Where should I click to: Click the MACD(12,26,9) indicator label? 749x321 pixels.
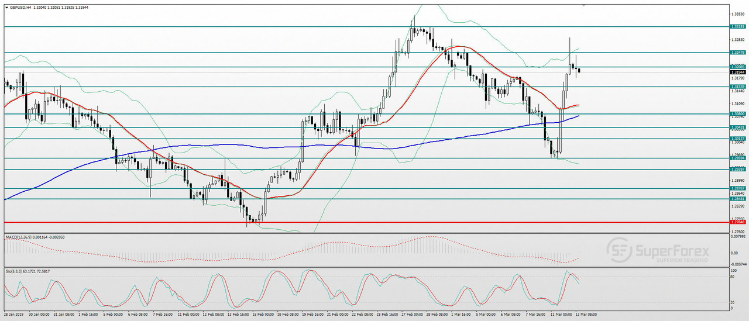point(19,237)
